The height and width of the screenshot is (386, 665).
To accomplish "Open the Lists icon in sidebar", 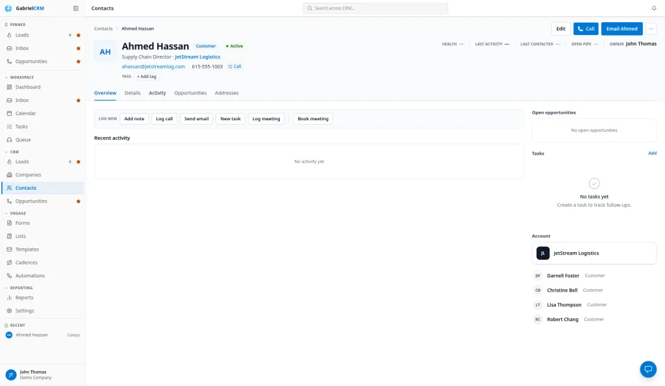I will (9, 237).
